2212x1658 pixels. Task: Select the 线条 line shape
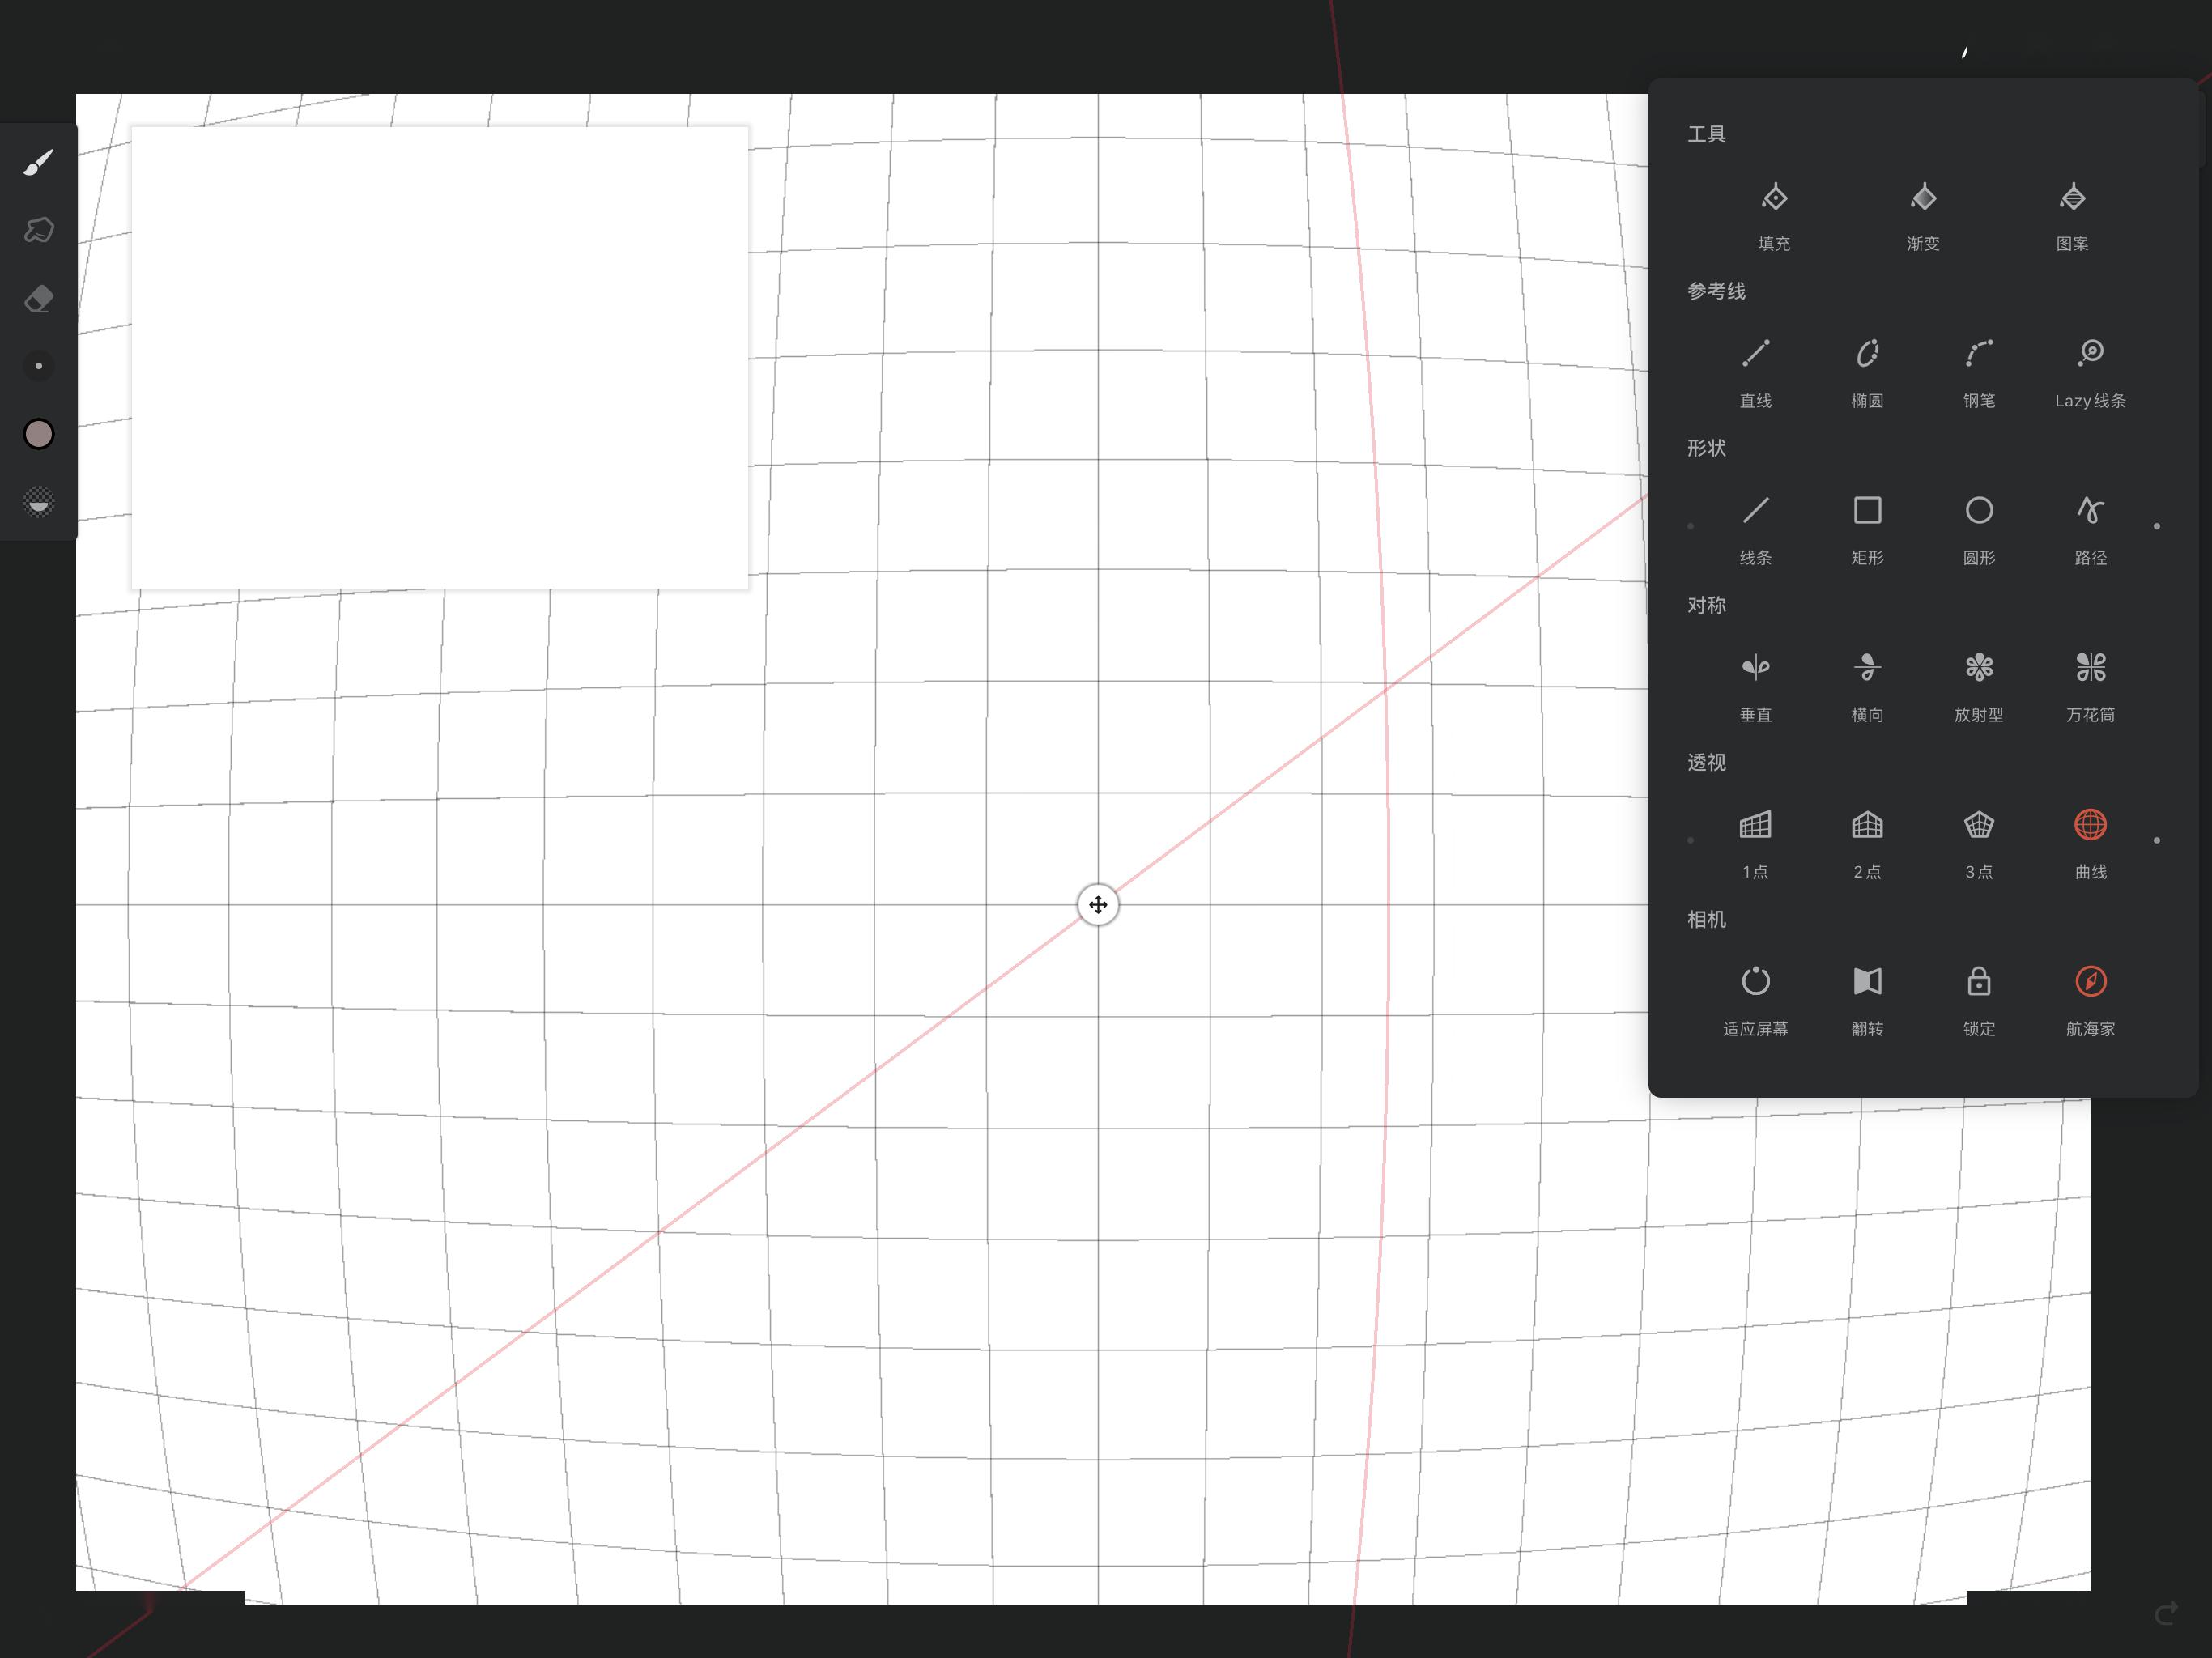coord(1755,529)
